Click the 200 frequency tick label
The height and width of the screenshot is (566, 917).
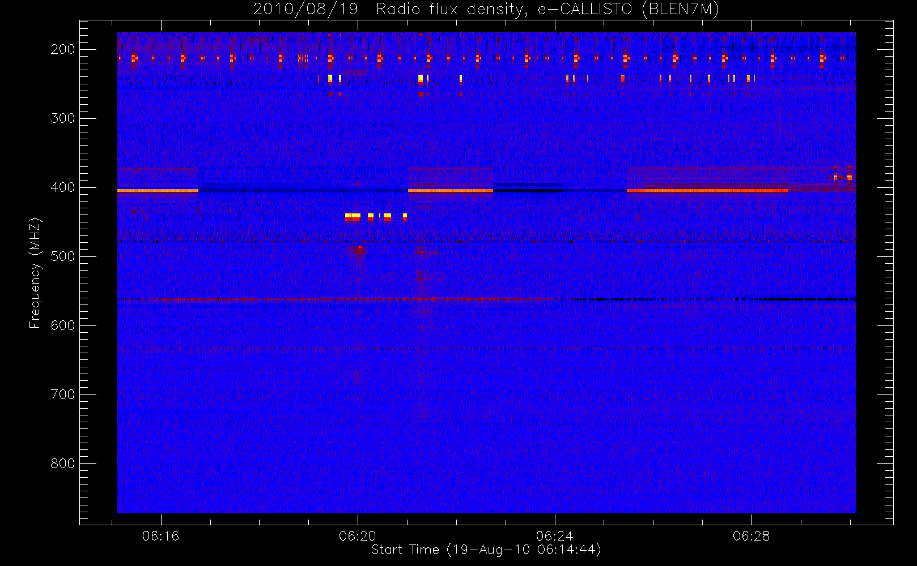62,49
